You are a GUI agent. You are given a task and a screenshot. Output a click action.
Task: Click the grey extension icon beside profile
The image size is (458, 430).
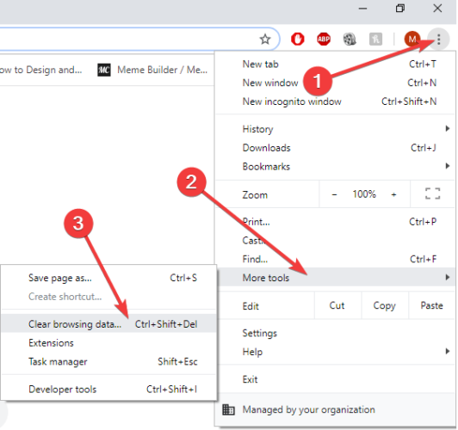pyautogui.click(x=375, y=39)
